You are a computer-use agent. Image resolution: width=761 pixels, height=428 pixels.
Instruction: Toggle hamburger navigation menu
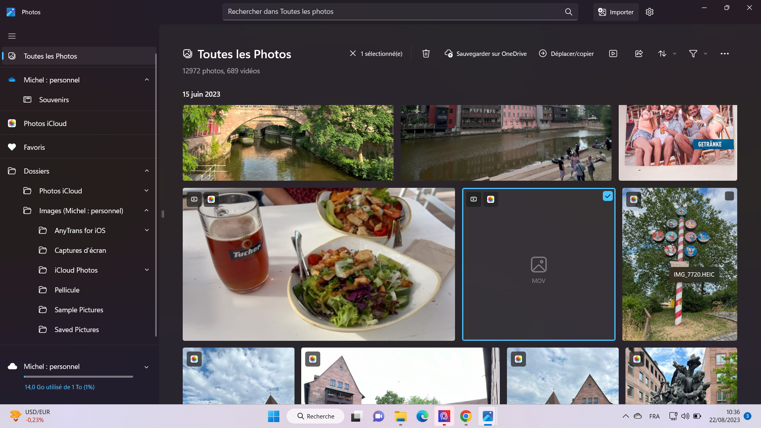[12, 36]
